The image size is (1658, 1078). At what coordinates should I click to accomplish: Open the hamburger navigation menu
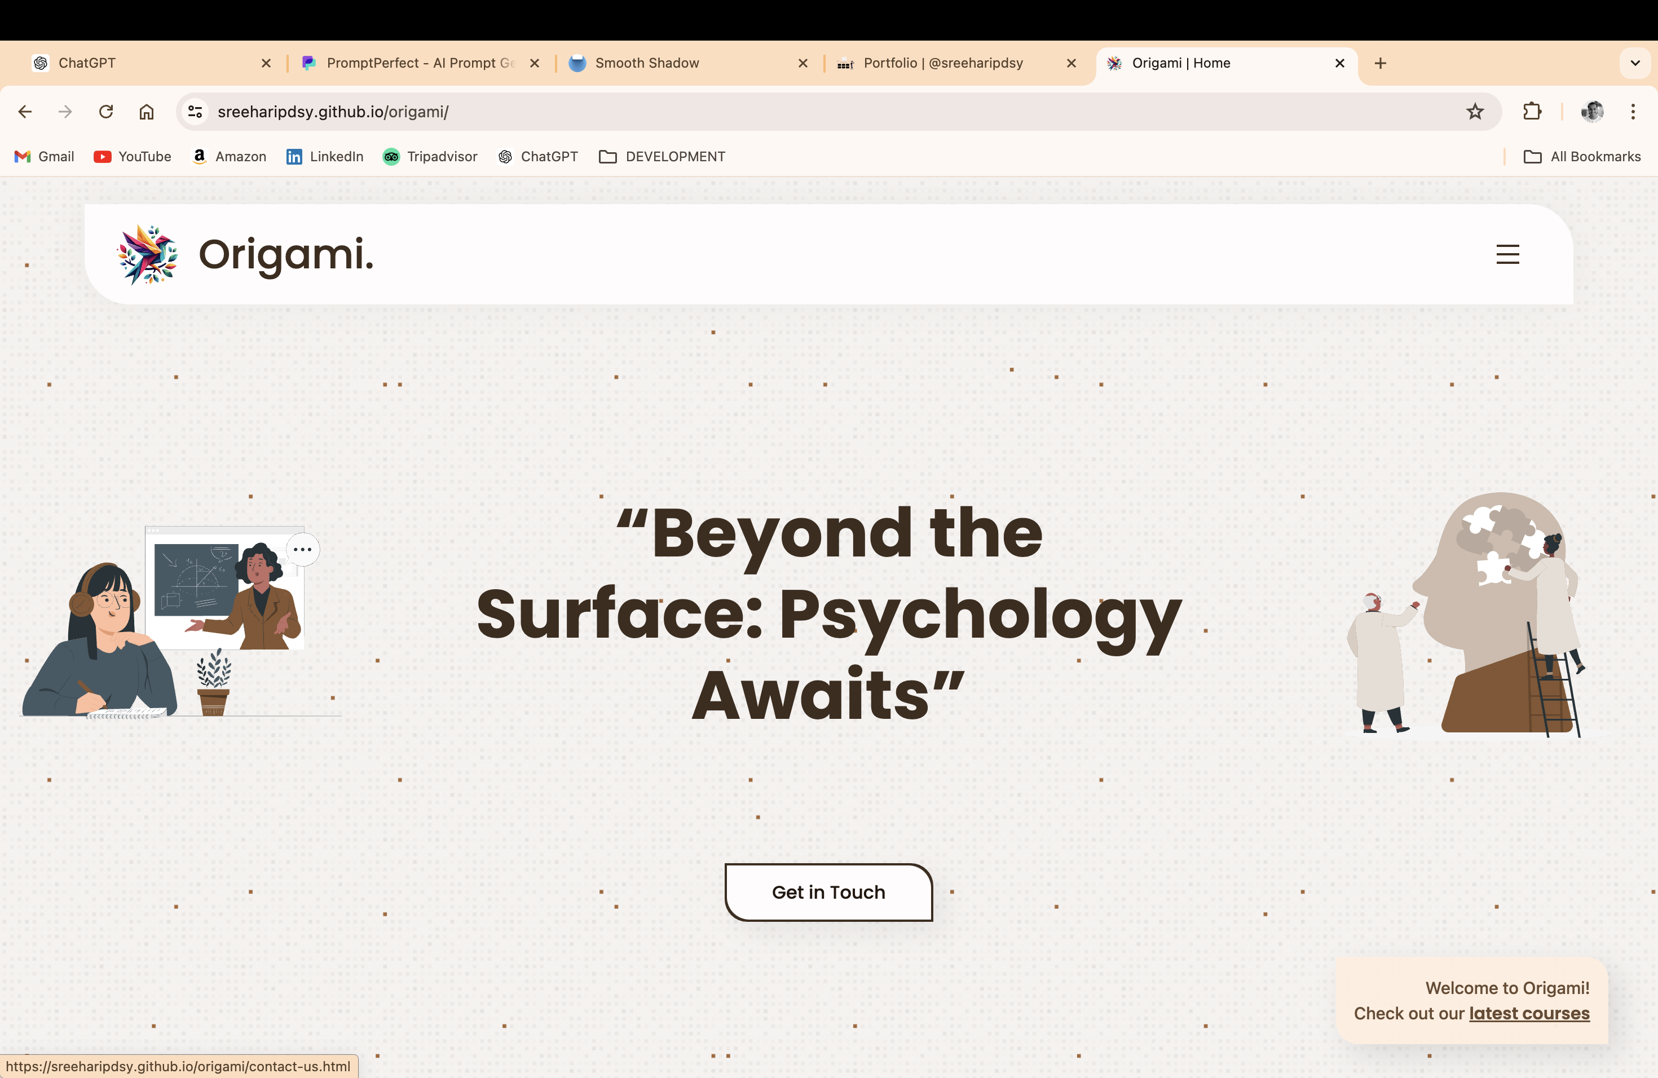tap(1507, 254)
